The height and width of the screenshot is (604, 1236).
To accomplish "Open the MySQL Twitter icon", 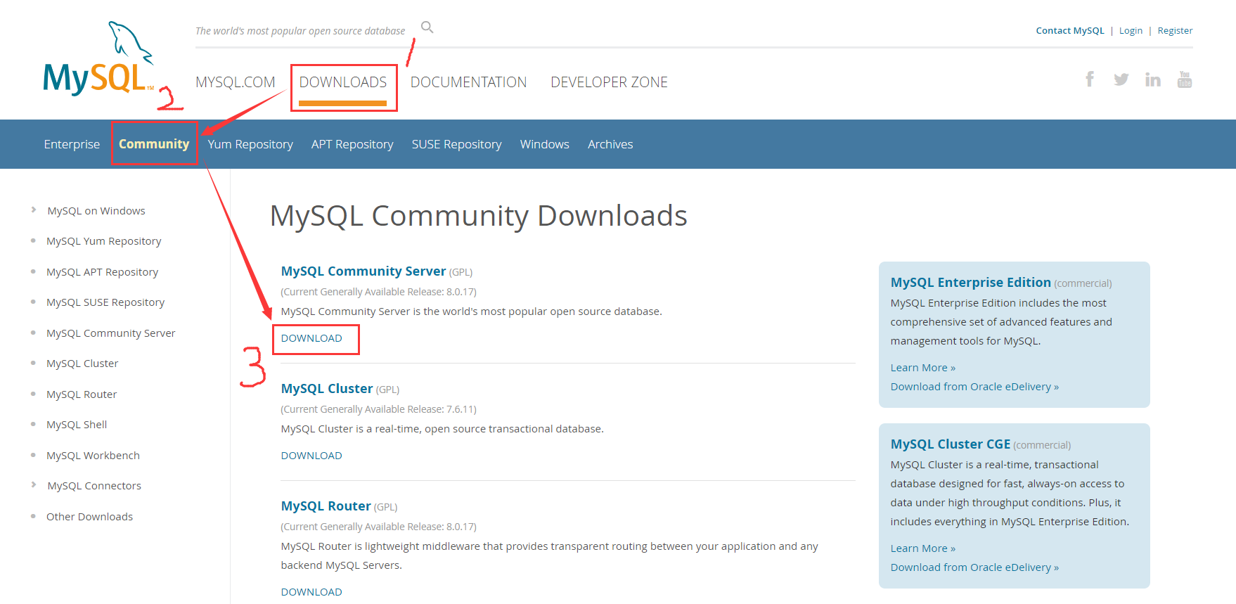I will tap(1121, 79).
